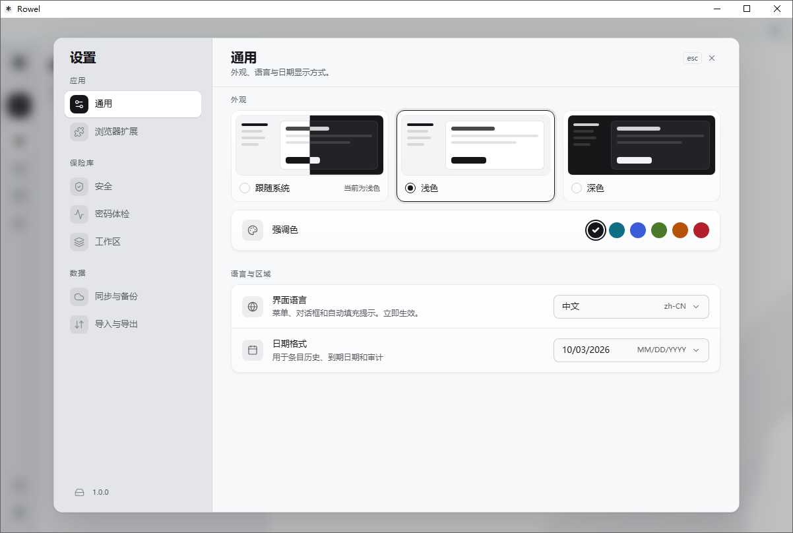This screenshot has width=793, height=533.
Task: Choose the orange accent color swatch
Action: (x=680, y=230)
